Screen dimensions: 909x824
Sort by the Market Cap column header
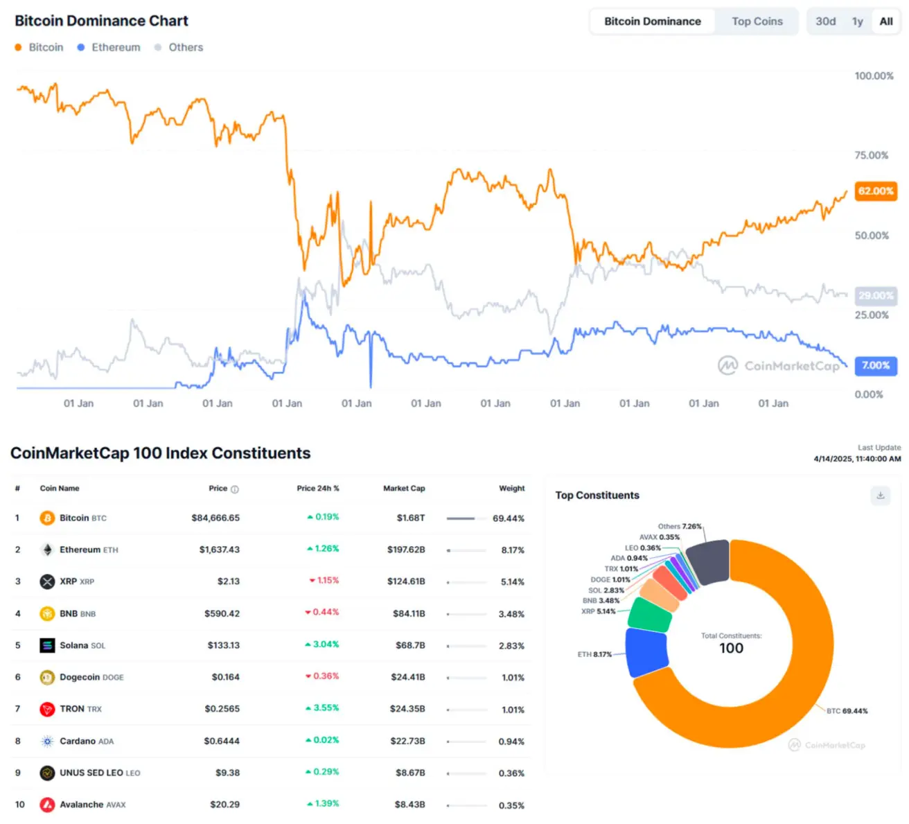click(404, 489)
